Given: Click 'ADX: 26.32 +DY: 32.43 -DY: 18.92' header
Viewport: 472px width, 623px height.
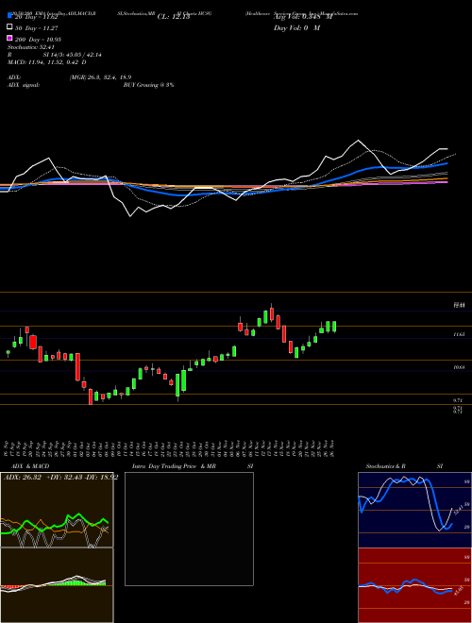Looking at the screenshot, I should click(60, 478).
